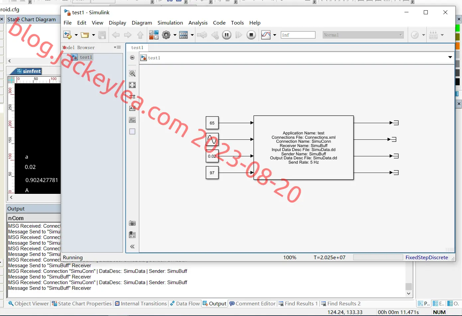Click the simulation stop time field
The width and height of the screenshot is (462, 316).
click(298, 35)
